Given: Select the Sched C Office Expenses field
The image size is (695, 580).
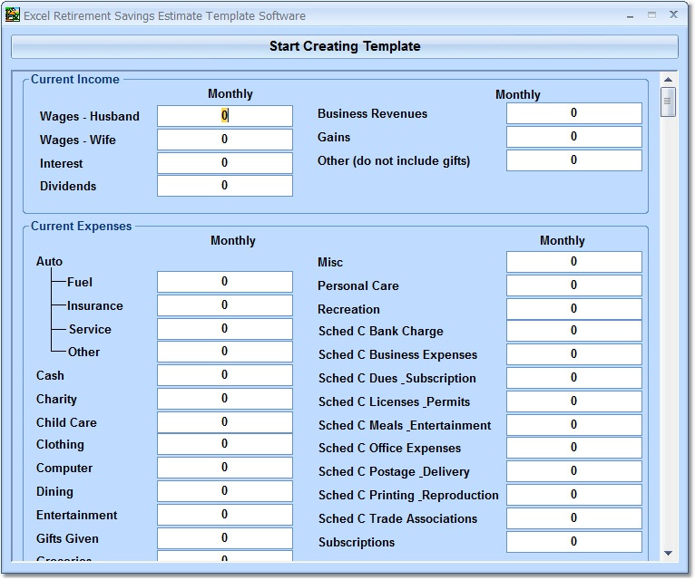Looking at the screenshot, I should (574, 448).
